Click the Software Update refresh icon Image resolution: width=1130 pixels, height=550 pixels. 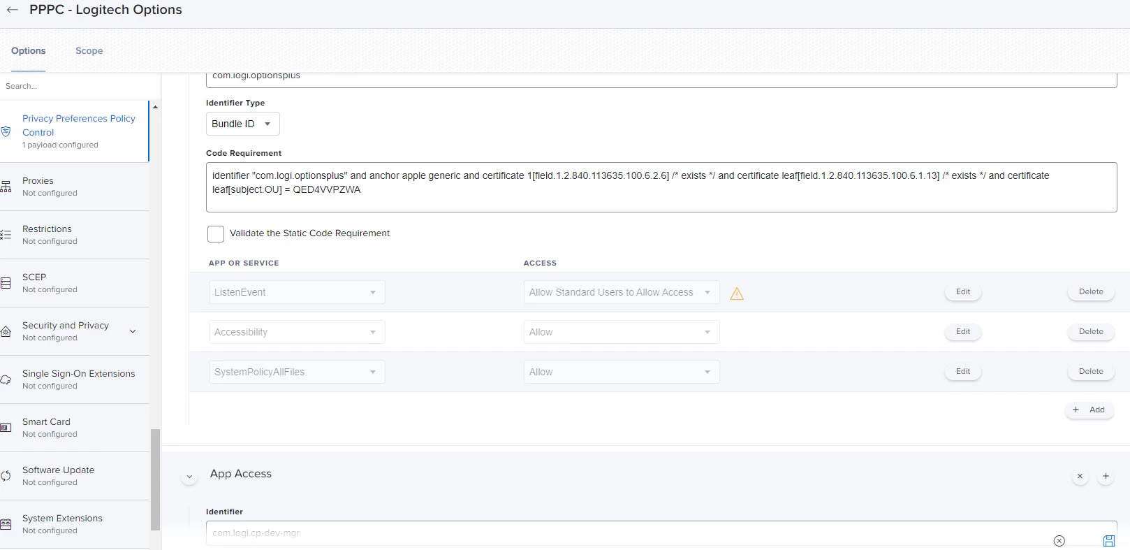click(6, 476)
